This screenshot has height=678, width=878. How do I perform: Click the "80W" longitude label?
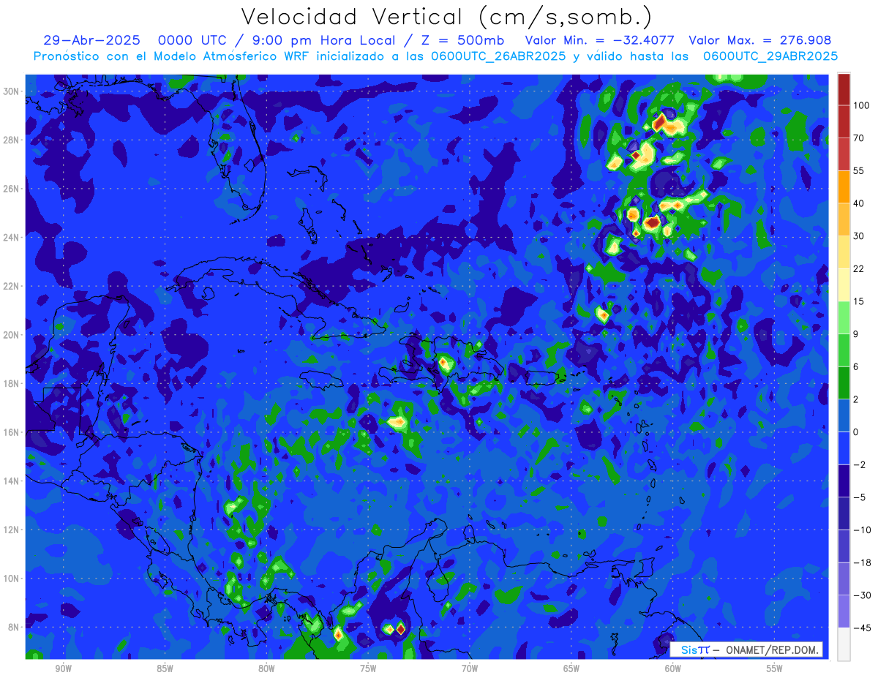(x=266, y=668)
